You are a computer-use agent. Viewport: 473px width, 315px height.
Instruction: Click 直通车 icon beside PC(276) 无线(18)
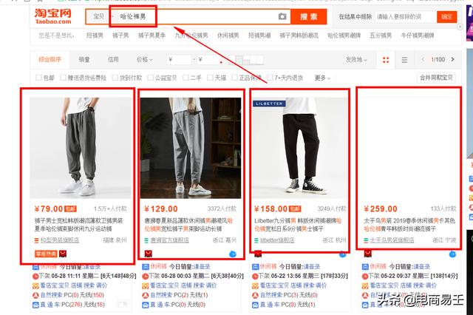pyautogui.click(x=35, y=305)
